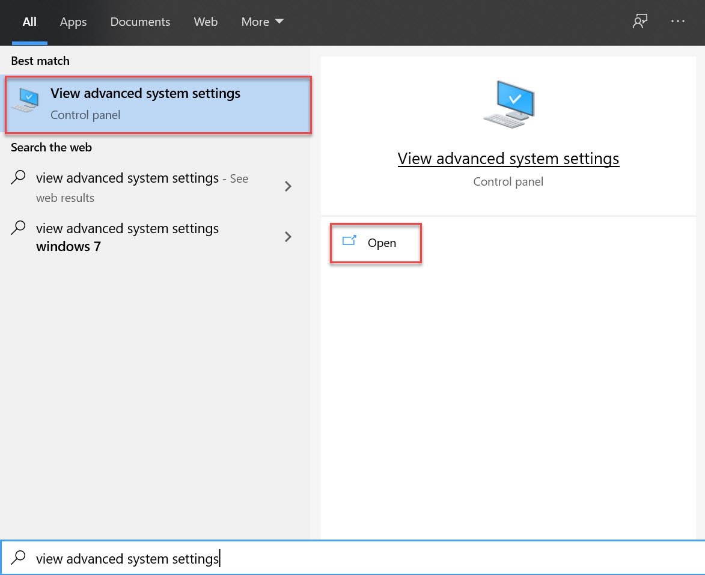Click in the search text box
The width and height of the screenshot is (705, 575).
click(x=352, y=558)
